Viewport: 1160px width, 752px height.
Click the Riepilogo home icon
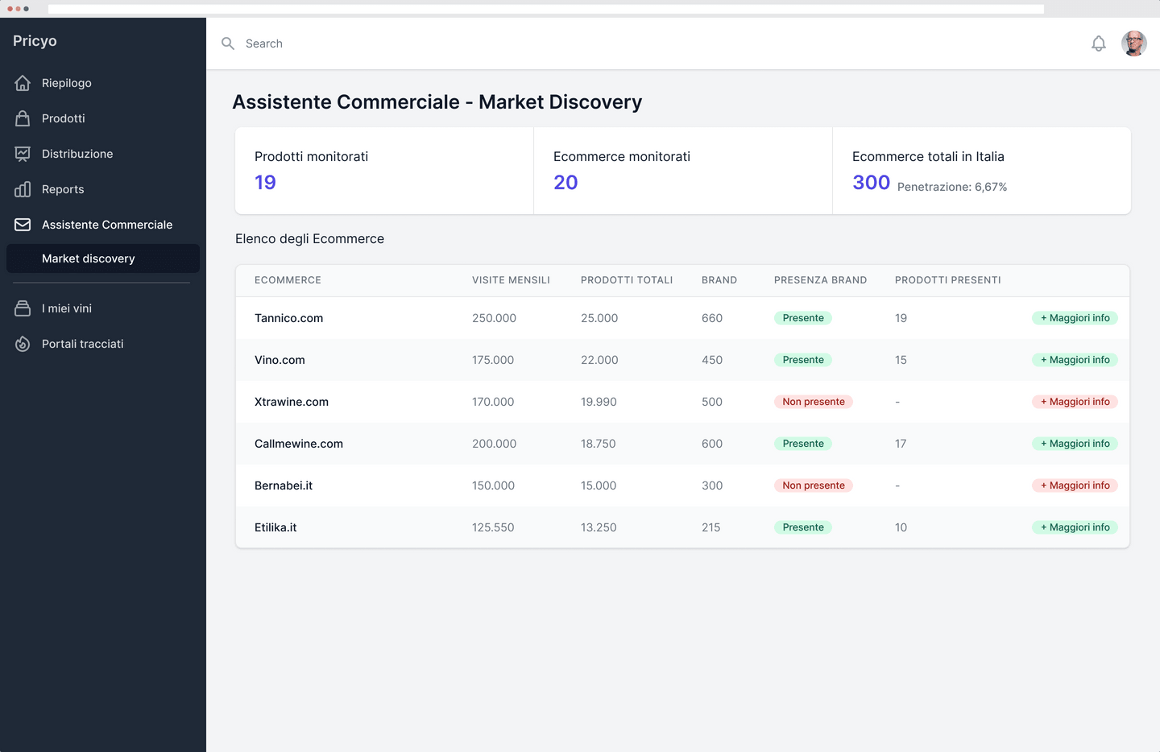pyautogui.click(x=23, y=83)
